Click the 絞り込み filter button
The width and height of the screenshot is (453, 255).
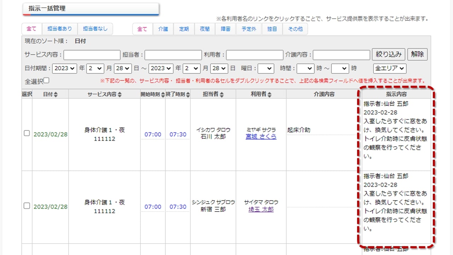388,55
